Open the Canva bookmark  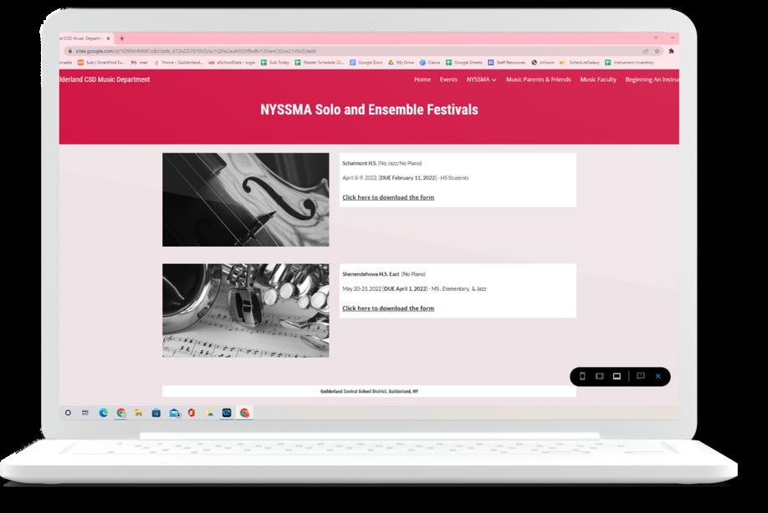pyautogui.click(x=430, y=63)
